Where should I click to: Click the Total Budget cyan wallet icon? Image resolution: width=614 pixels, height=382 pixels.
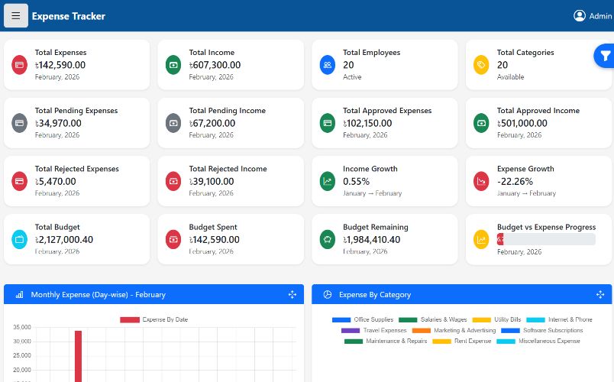19,239
